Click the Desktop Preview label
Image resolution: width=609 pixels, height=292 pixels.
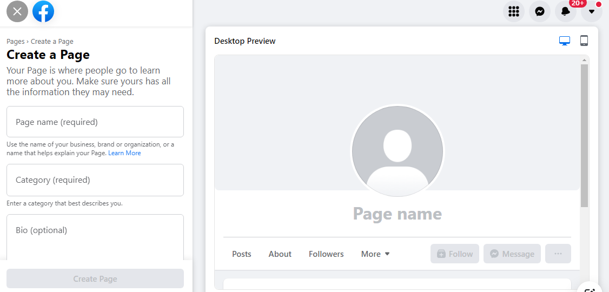[x=244, y=41]
